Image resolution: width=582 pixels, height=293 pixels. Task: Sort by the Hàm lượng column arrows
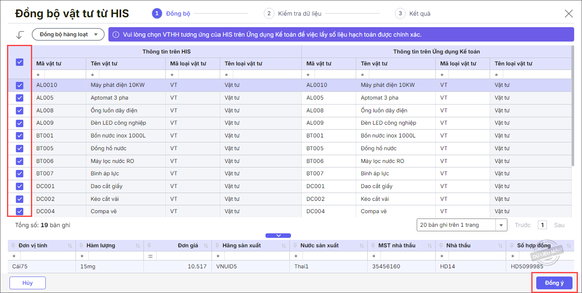[138, 246]
